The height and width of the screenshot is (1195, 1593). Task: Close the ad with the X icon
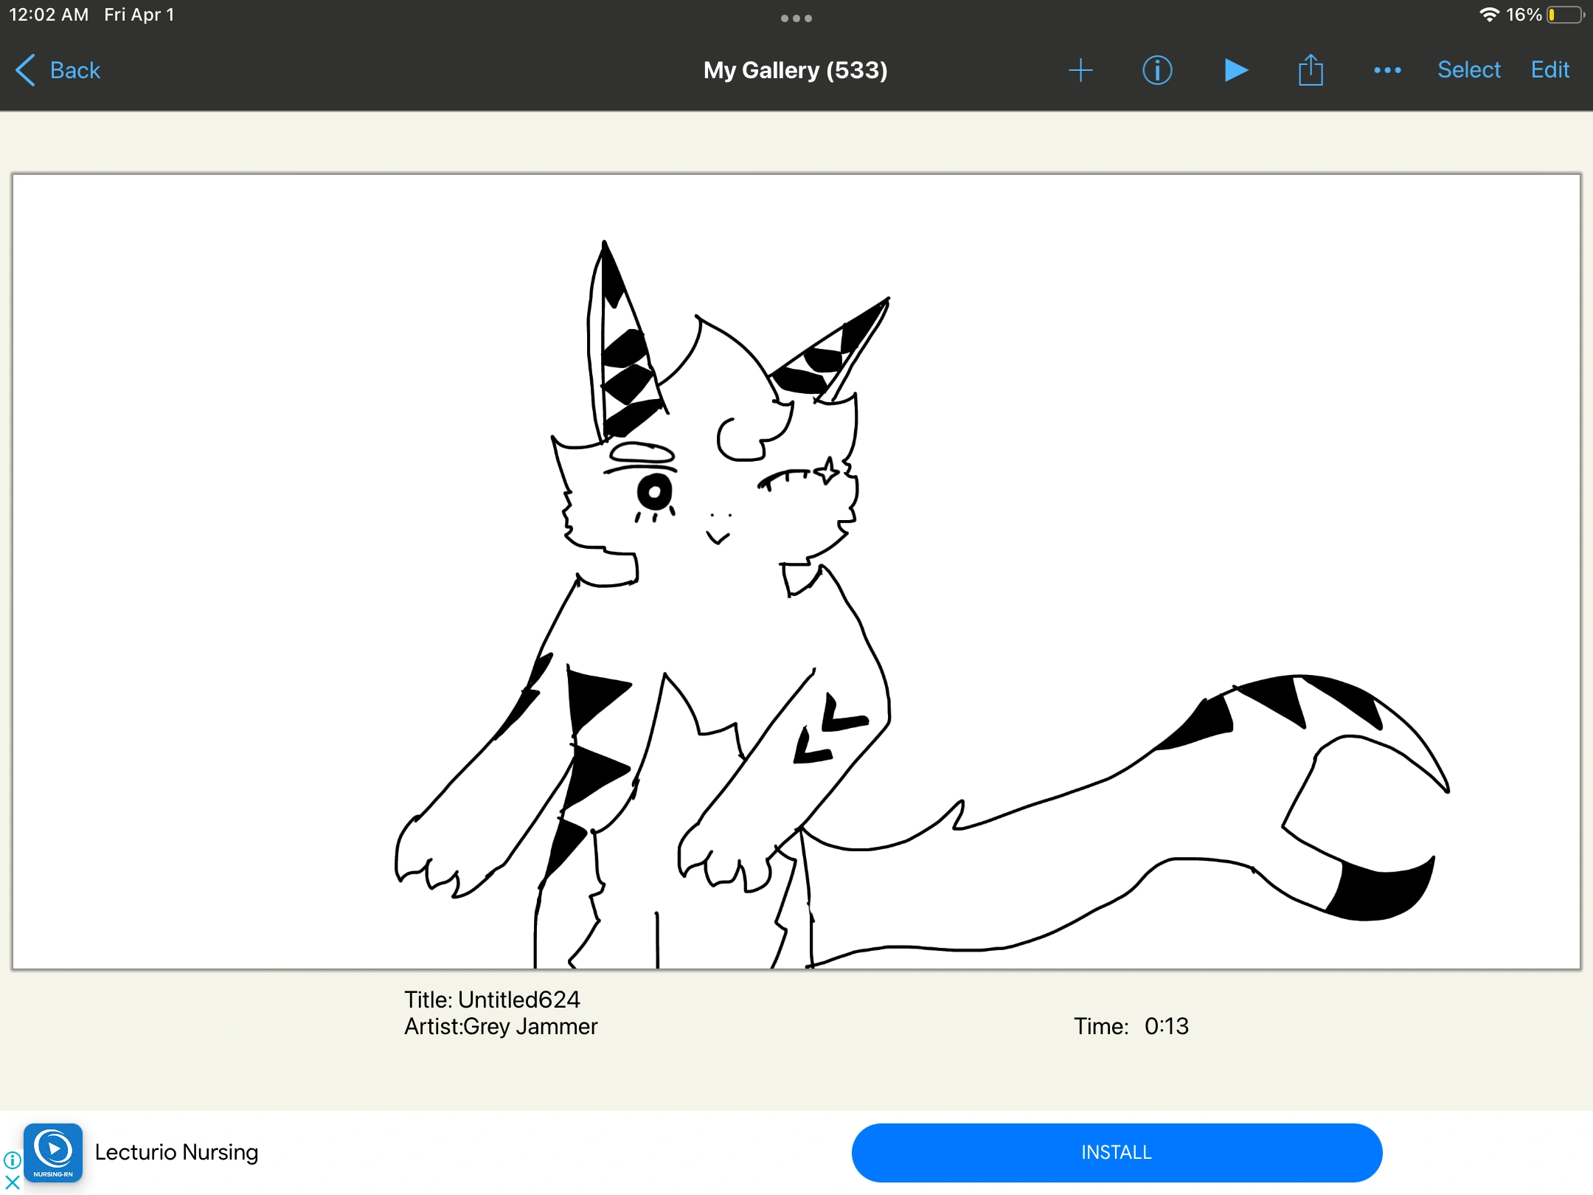pyautogui.click(x=12, y=1182)
